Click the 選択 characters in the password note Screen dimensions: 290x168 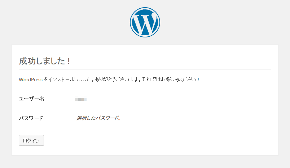pyautogui.click(x=82, y=118)
